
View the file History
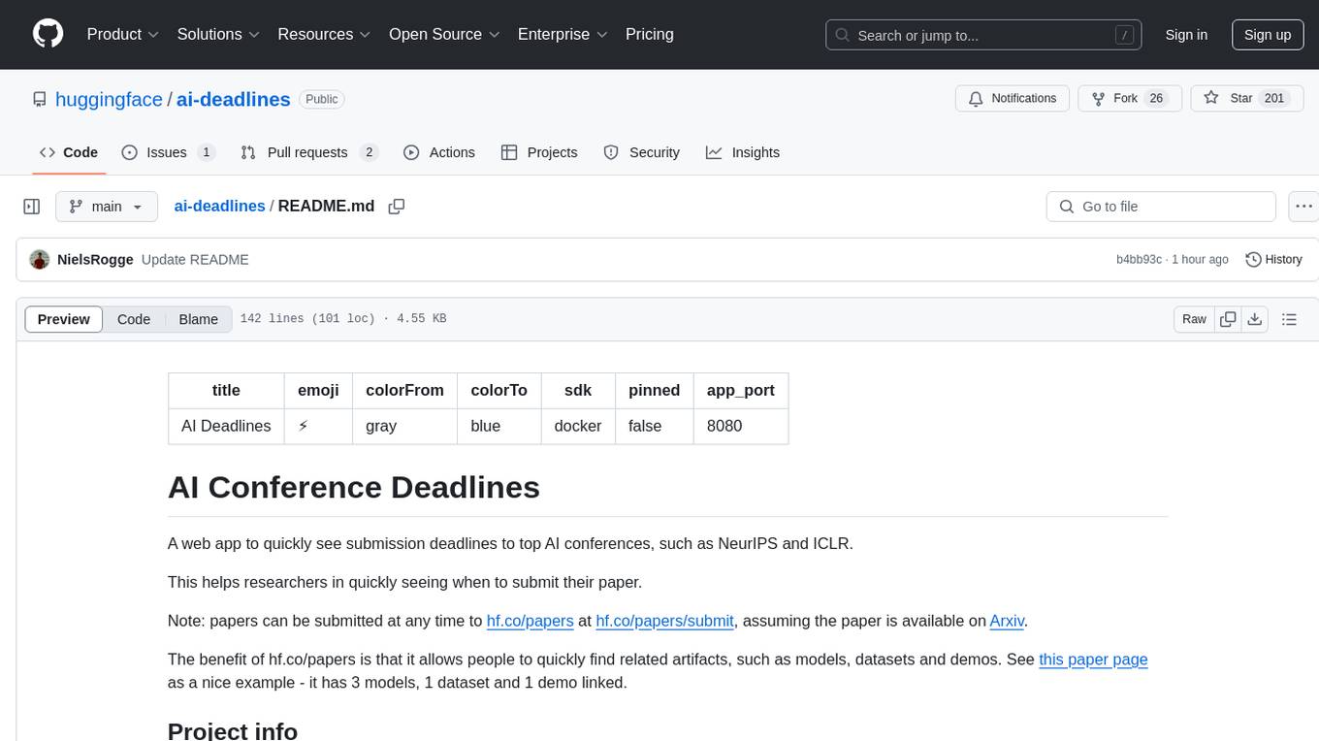(1273, 259)
